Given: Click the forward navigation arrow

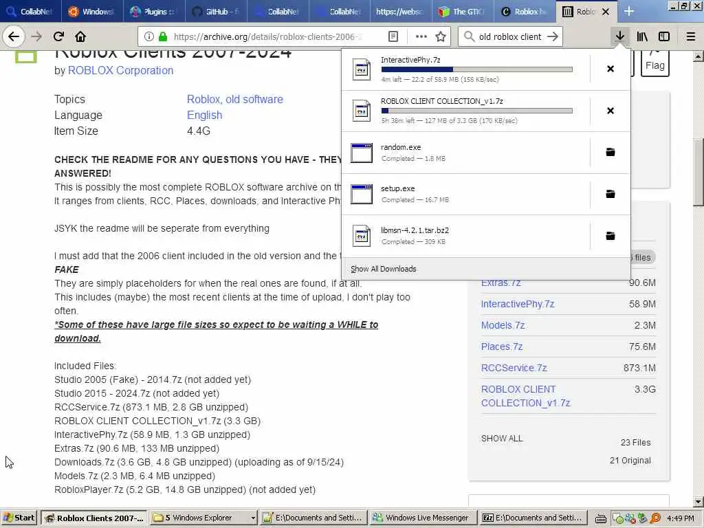Looking at the screenshot, I should (36, 36).
